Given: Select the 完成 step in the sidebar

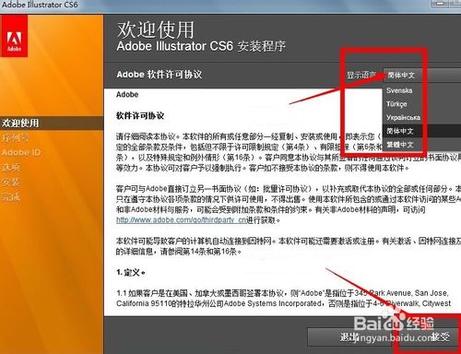Looking at the screenshot, I should point(11,196).
